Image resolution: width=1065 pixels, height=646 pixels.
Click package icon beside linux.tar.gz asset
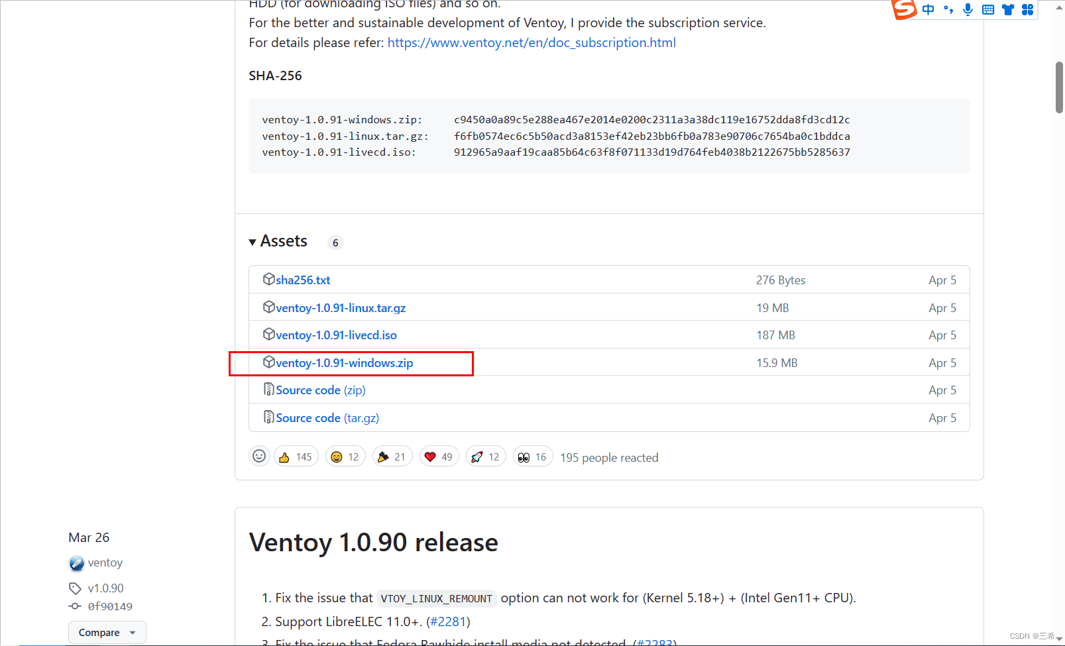tap(268, 307)
